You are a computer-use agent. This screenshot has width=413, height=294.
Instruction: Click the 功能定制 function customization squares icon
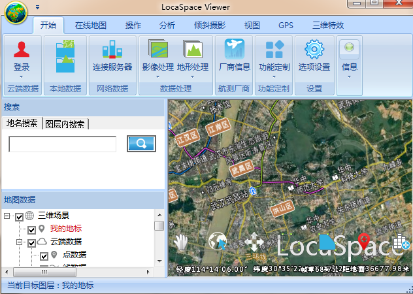pos(274,49)
